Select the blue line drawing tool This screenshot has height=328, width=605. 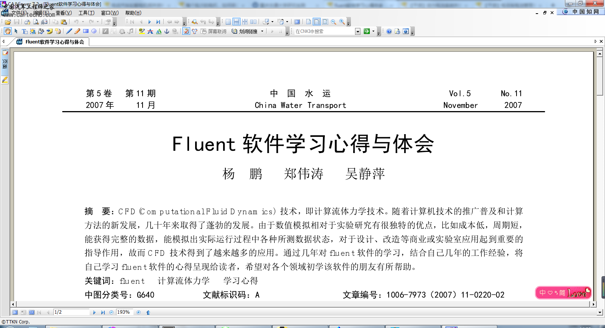pos(69,31)
